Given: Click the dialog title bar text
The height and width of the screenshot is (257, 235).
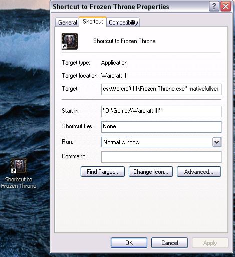Looking at the screenshot, I should (x=111, y=7).
